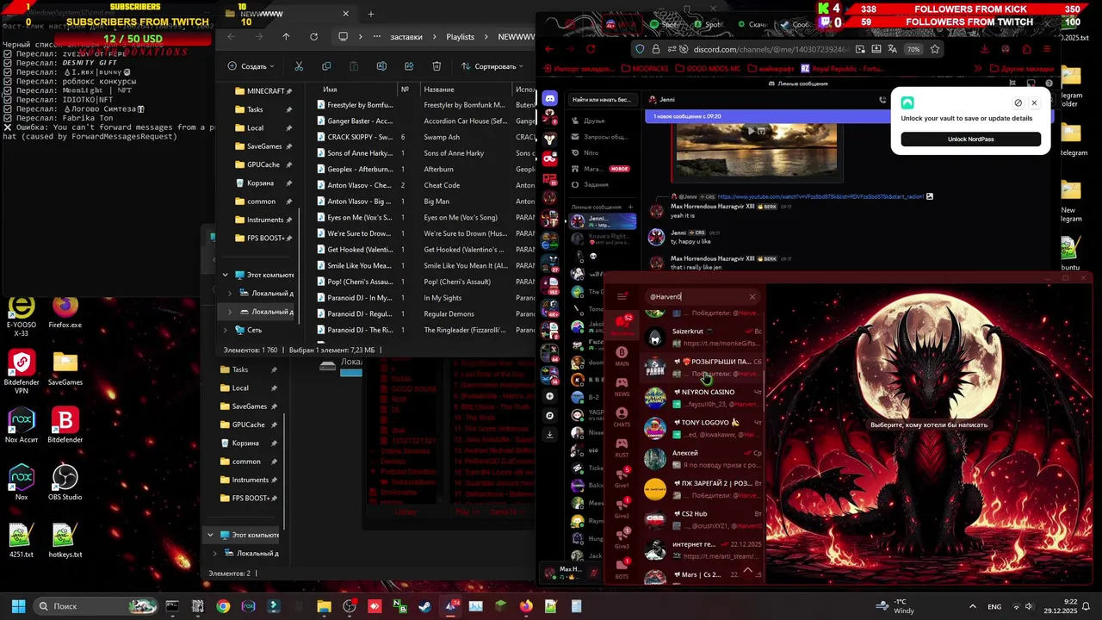Add a new Discord direct message
The width and height of the screenshot is (1102, 620).
pos(630,207)
